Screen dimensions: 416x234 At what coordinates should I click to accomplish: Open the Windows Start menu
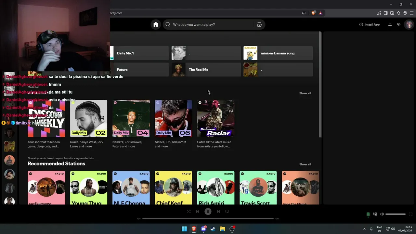pyautogui.click(x=184, y=229)
